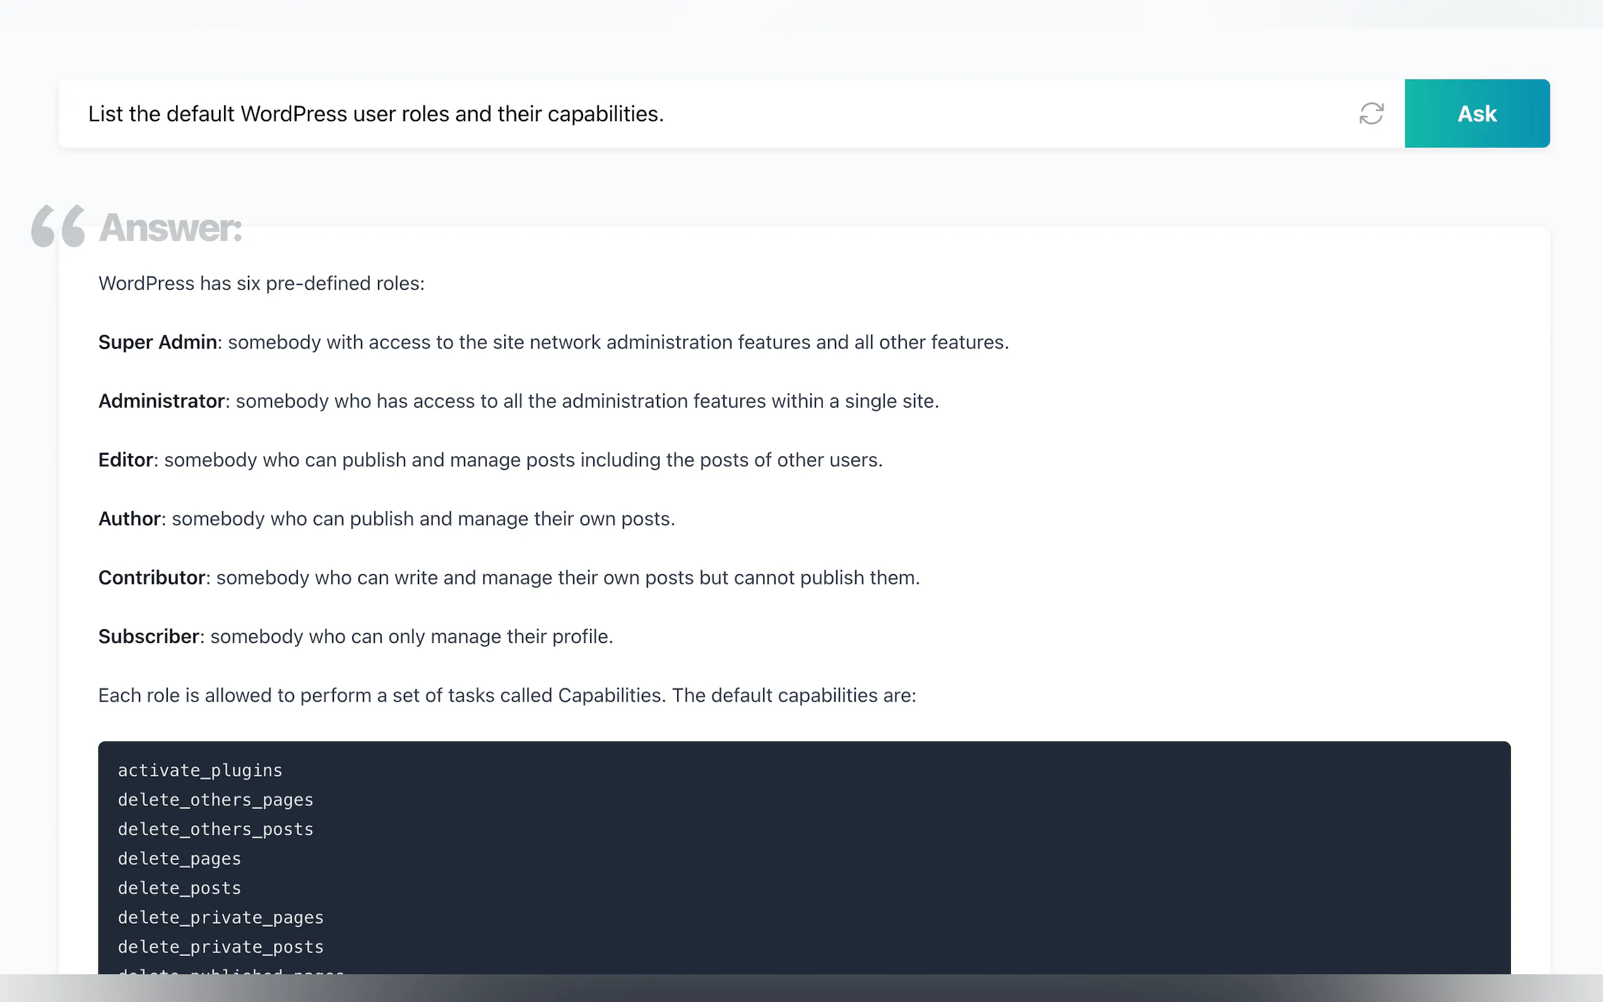Click the delete_others_pages code line

215,800
